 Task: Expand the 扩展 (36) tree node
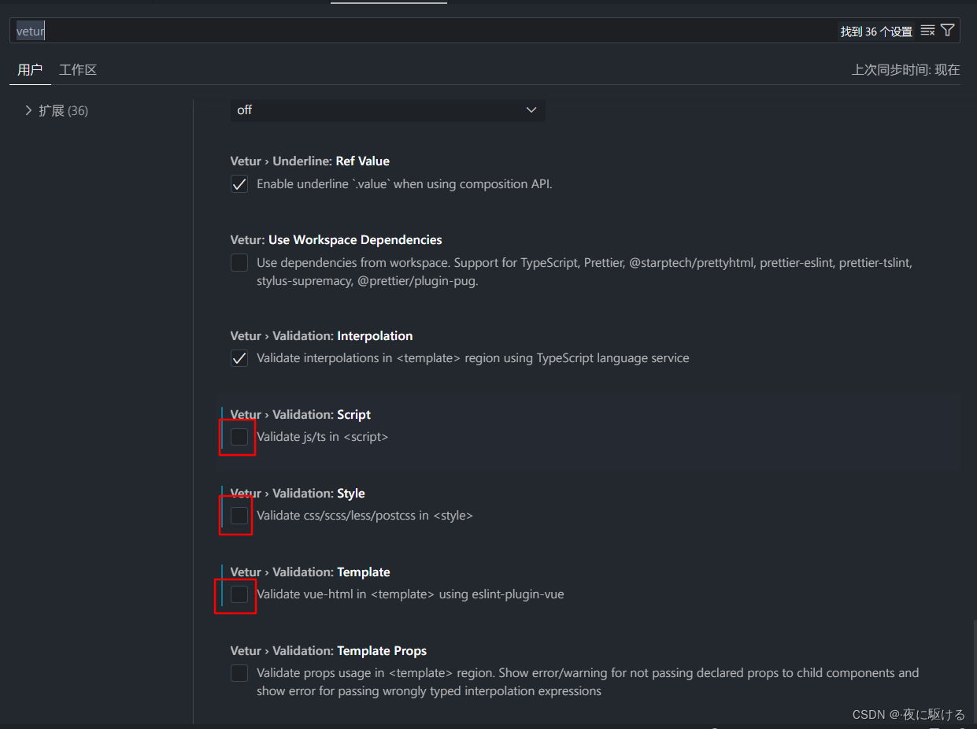(x=29, y=110)
